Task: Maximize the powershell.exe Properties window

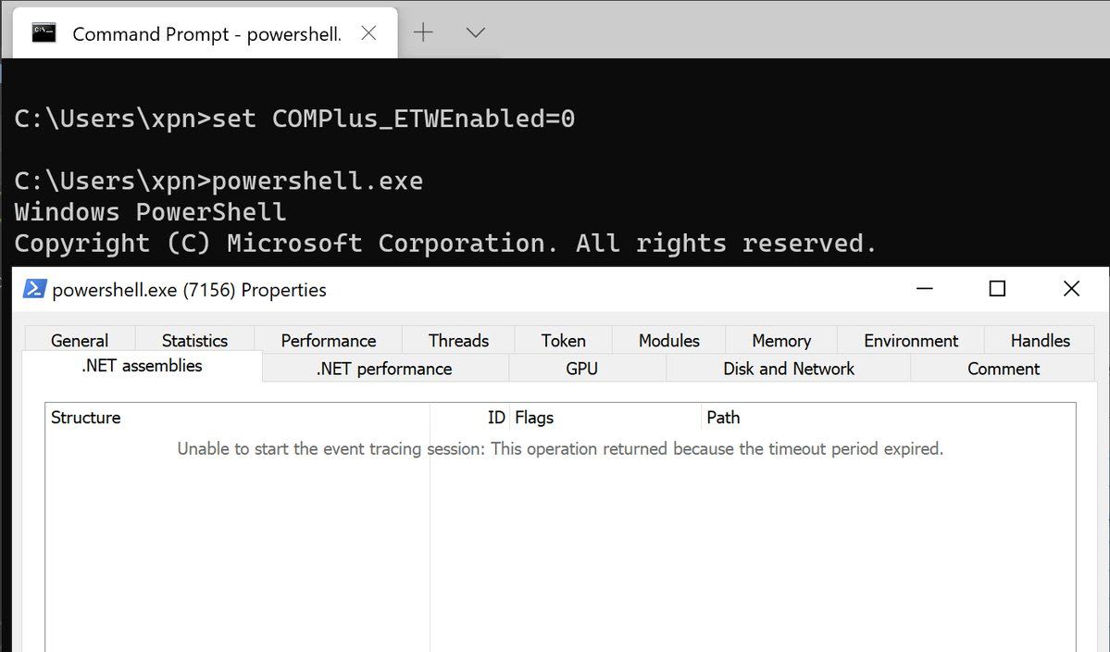Action: pyautogui.click(x=997, y=289)
